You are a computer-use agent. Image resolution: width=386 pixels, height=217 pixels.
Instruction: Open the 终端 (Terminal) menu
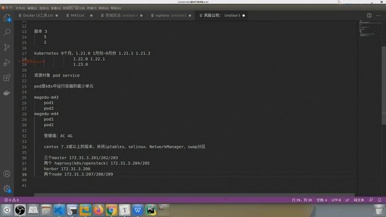pyautogui.click(x=91, y=8)
